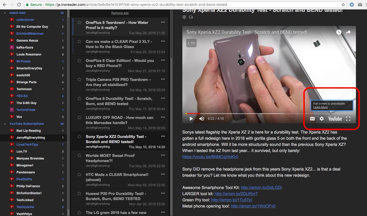This screenshot has height=216, width=367.
Task: Click the PewDiePie YouTube icon
Action: tap(12, 179)
